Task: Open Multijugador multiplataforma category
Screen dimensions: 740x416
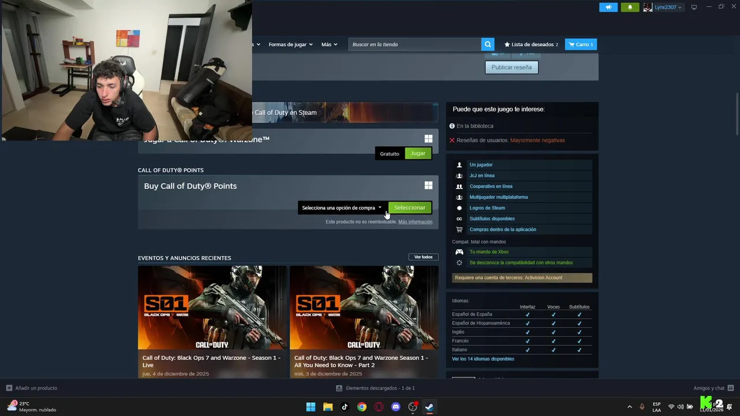Action: point(498,197)
